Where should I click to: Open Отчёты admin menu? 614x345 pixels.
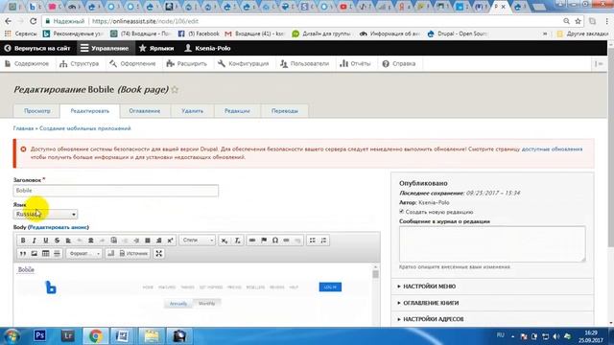[355, 64]
